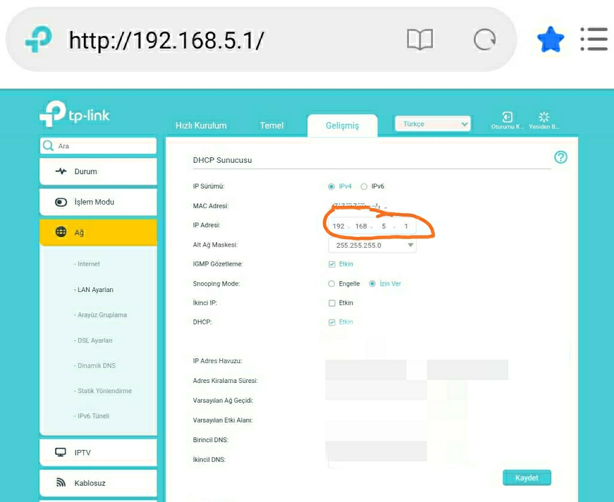Reload the page with the refresh icon
Viewport: 614px width, 502px height.
[485, 39]
